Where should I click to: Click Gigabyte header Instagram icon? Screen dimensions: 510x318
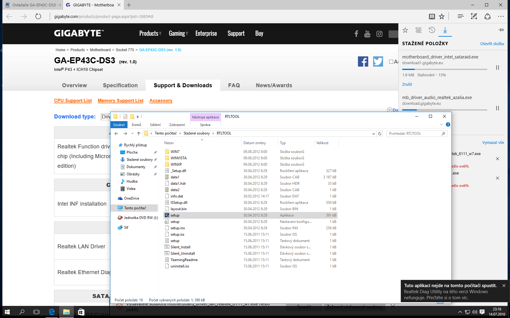click(x=379, y=34)
